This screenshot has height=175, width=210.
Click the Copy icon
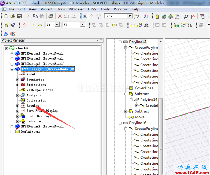[35, 16]
